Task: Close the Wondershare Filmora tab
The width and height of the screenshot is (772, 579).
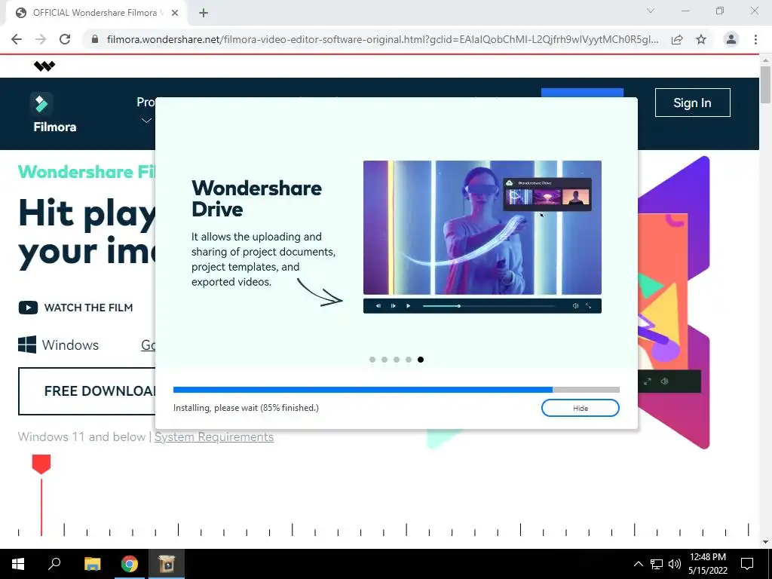Action: click(175, 13)
